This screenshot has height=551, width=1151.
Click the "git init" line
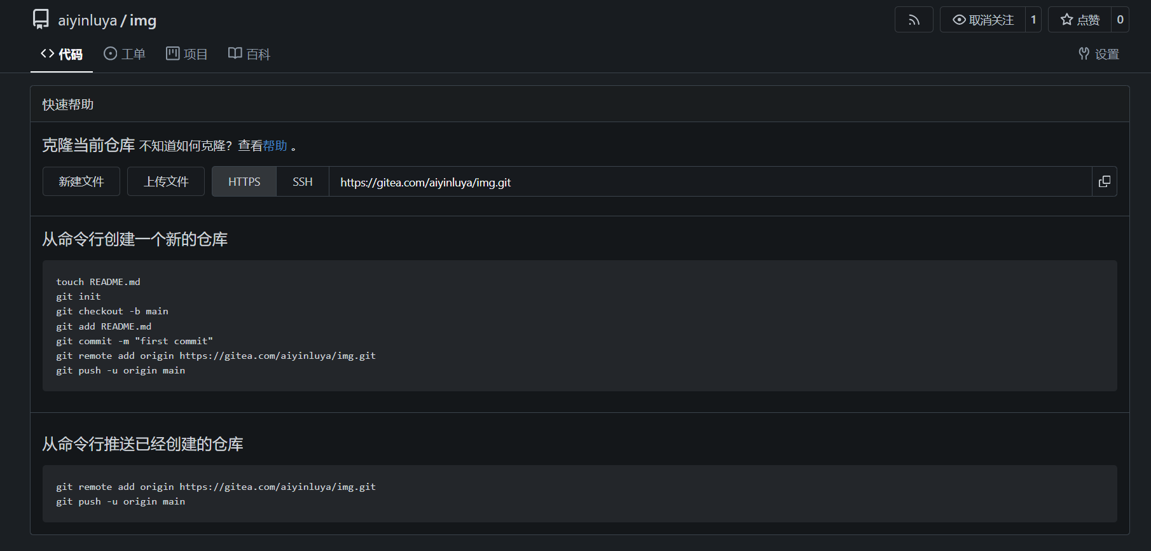pyautogui.click(x=78, y=296)
